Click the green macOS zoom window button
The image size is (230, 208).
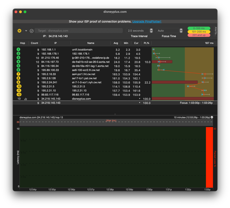pyautogui.click(x=25, y=12)
